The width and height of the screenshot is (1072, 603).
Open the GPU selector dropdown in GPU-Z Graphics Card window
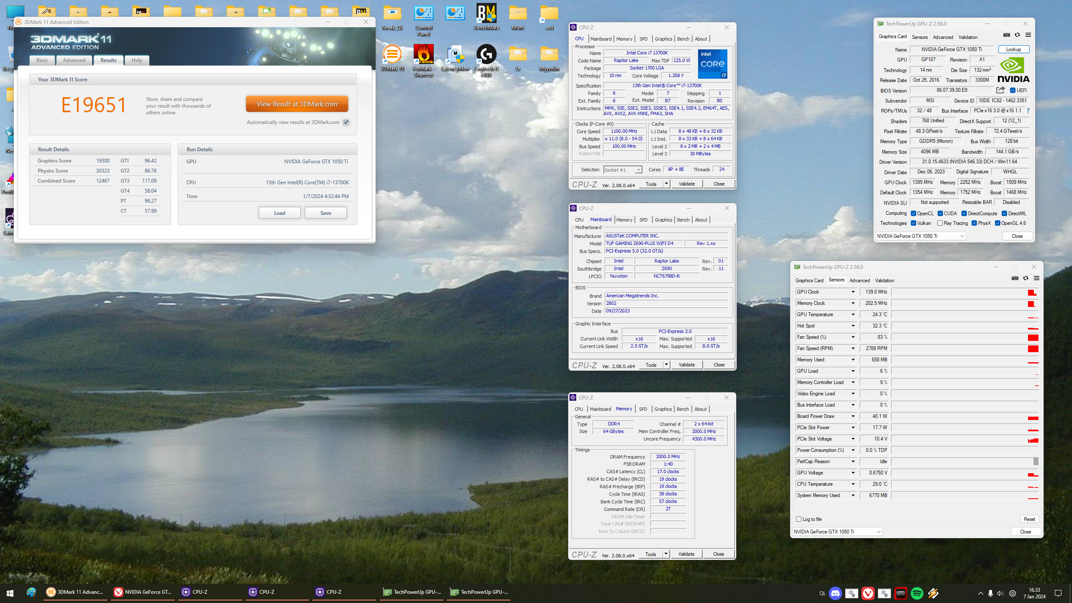[x=920, y=236]
